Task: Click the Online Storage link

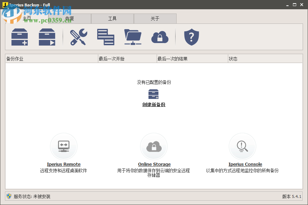Action: (154, 164)
